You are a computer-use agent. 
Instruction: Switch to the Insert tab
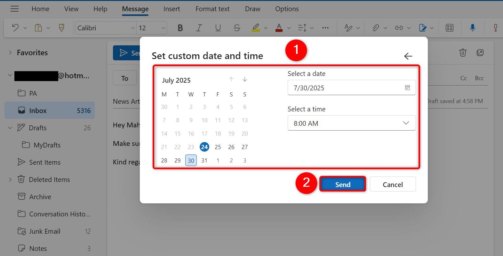[x=172, y=9]
